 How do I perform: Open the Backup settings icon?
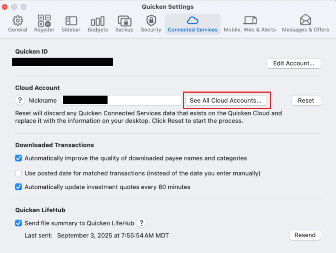[124, 21]
